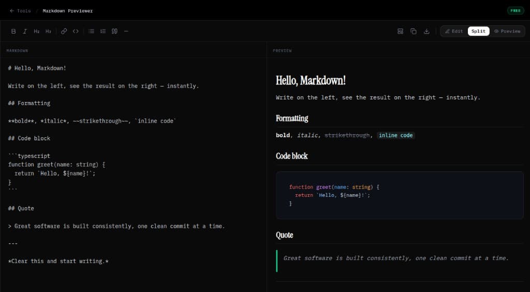
Task: Click the Markdown Previewer breadcrumb title
Action: (x=68, y=11)
